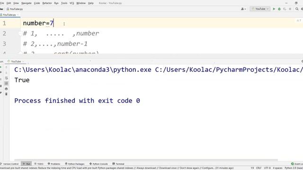Run the YouTube configuration with green play icon
303x170 pixels.
pos(274,9)
